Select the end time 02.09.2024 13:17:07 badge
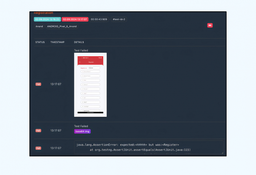The image size is (256, 175). [x=75, y=19]
